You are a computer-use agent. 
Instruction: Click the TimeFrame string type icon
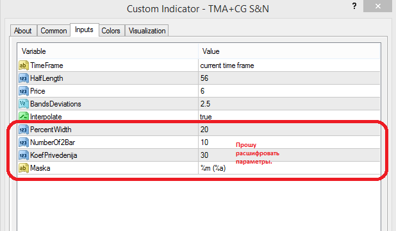tap(24, 65)
